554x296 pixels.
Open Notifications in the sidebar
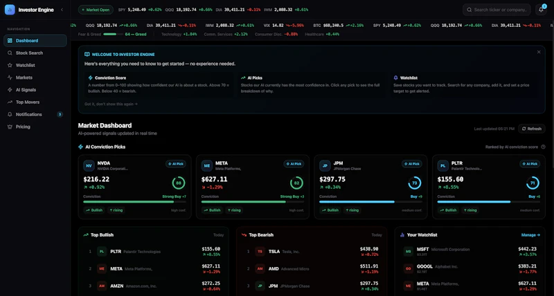(35, 114)
